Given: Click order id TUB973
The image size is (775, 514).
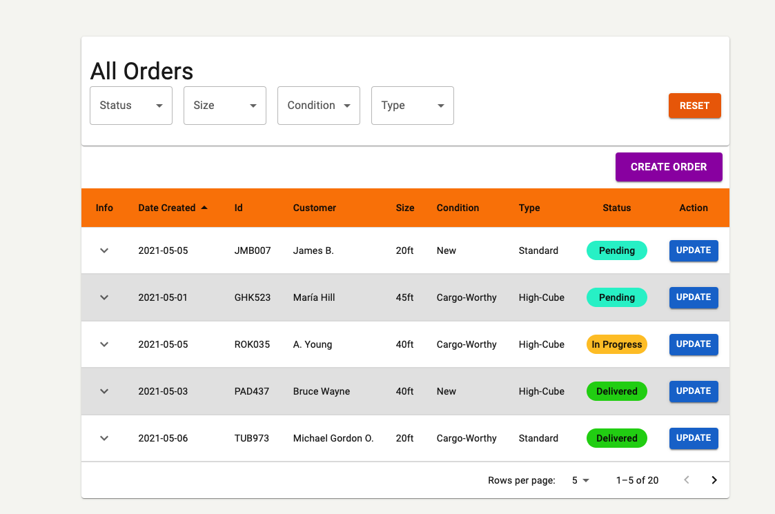Looking at the screenshot, I should pyautogui.click(x=252, y=438).
